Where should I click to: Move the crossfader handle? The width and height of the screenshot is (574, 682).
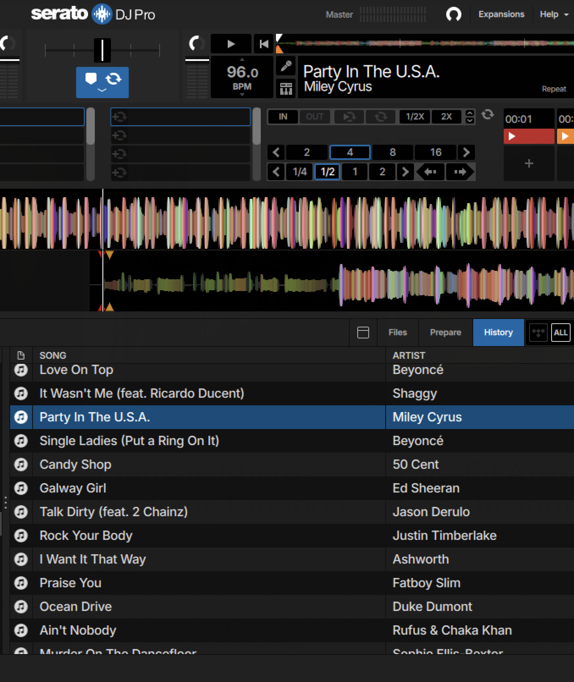pyautogui.click(x=102, y=50)
